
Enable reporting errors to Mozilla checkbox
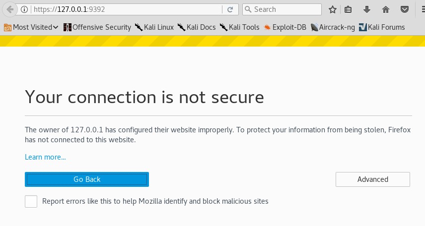(31, 201)
